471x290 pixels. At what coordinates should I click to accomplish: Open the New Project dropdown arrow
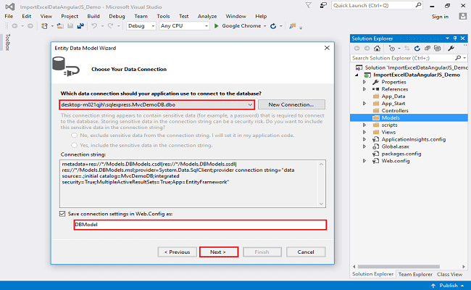tap(52, 26)
